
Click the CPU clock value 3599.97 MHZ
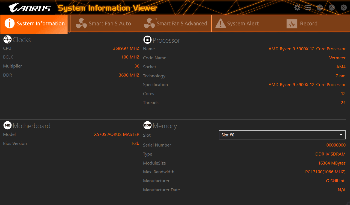click(126, 48)
